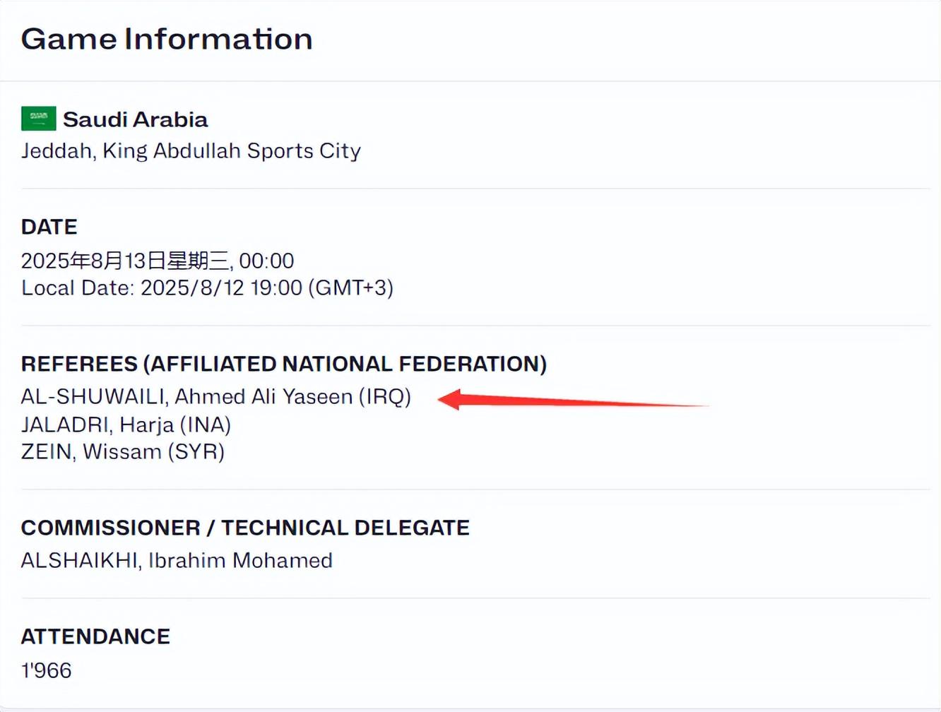Click the INA federation code
Screen dimensions: 941x712
[x=205, y=425]
